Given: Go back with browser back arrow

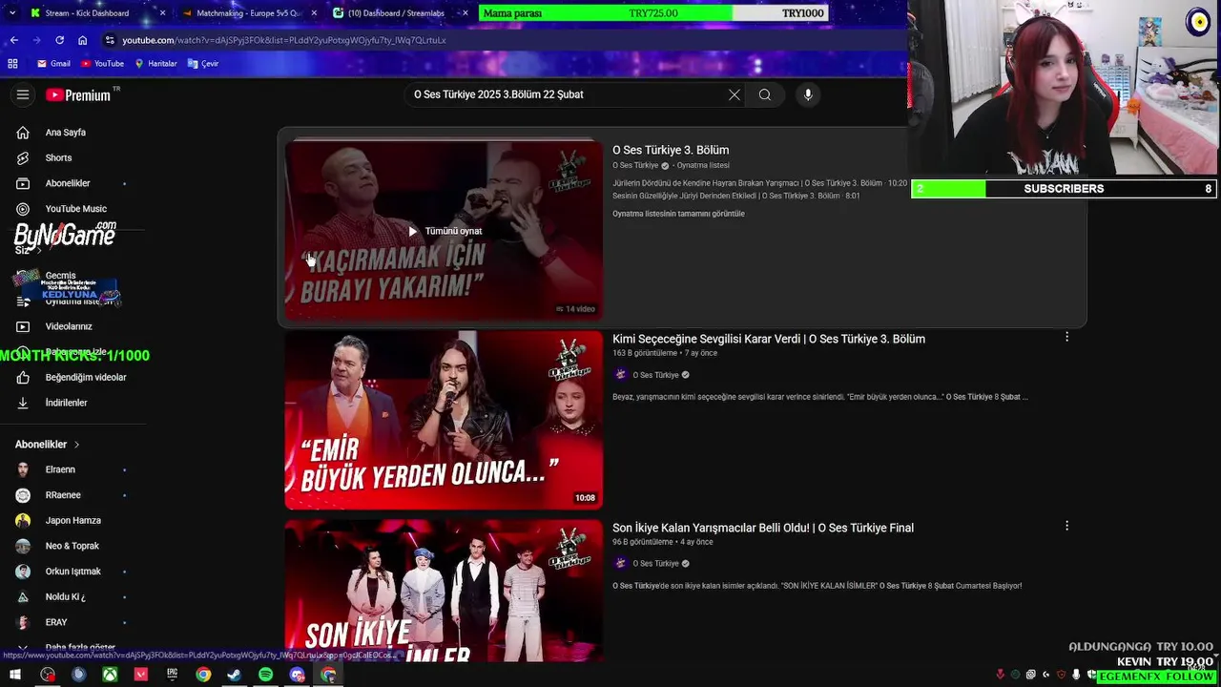Looking at the screenshot, I should point(13,40).
